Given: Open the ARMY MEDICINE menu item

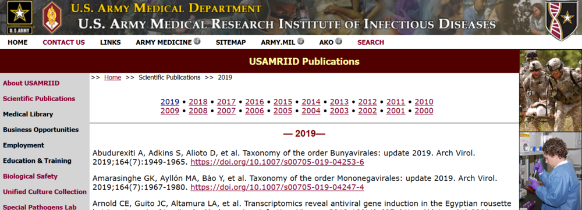Looking at the screenshot, I should [x=164, y=42].
